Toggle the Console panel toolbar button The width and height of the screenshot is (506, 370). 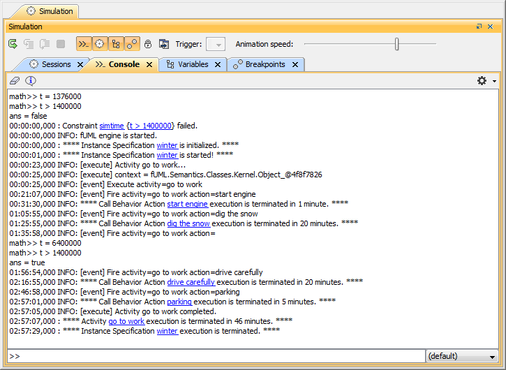pyautogui.click(x=84, y=44)
